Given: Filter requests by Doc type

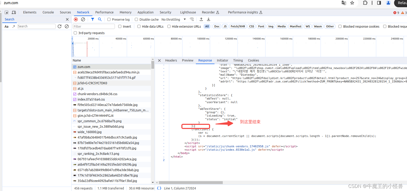Looking at the screenshot, I should tap(217, 26).
